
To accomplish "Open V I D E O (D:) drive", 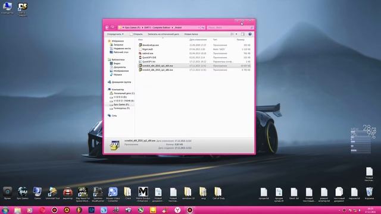I will pyautogui.click(x=120, y=97).
